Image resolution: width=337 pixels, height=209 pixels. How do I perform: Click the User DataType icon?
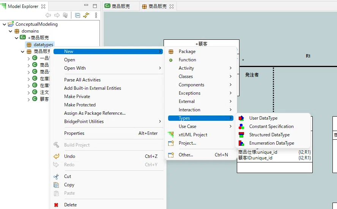(x=241, y=118)
